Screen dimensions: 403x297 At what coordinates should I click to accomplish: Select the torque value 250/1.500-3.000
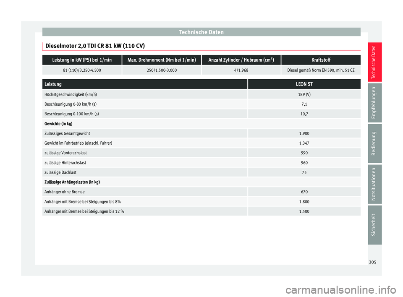[162, 70]
